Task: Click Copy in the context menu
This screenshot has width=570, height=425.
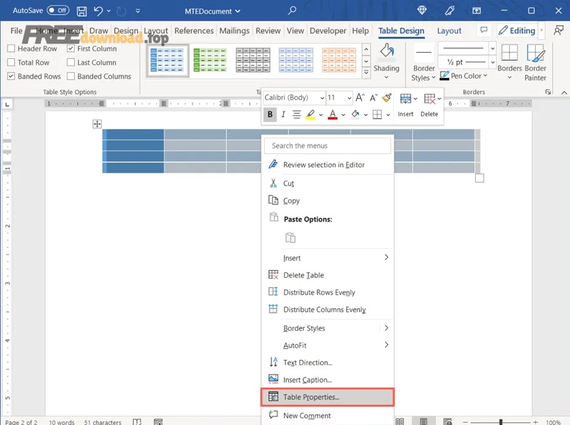Action: click(x=327, y=201)
